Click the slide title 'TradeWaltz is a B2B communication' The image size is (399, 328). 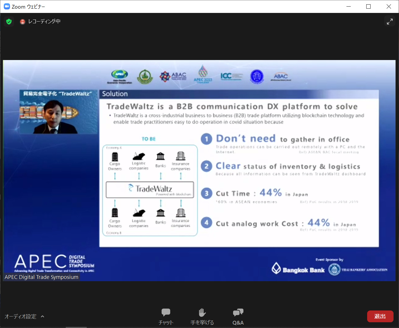click(232, 107)
